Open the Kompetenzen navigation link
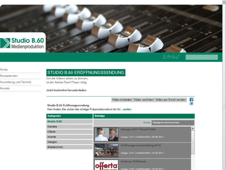Viewport: 226px width, 170px height. (9, 76)
